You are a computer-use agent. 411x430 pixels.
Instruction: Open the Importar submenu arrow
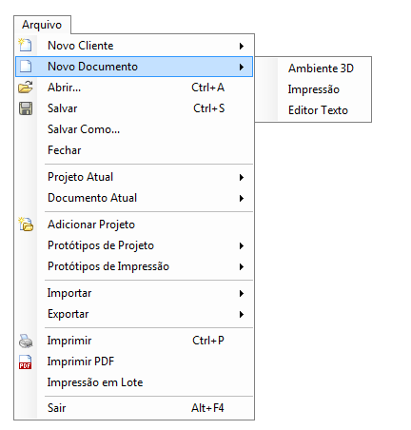point(242,293)
